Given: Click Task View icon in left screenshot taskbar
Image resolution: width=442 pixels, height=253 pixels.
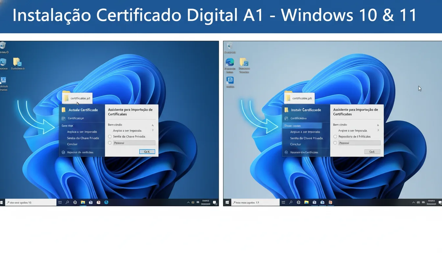Looking at the screenshot, I should [60, 202].
